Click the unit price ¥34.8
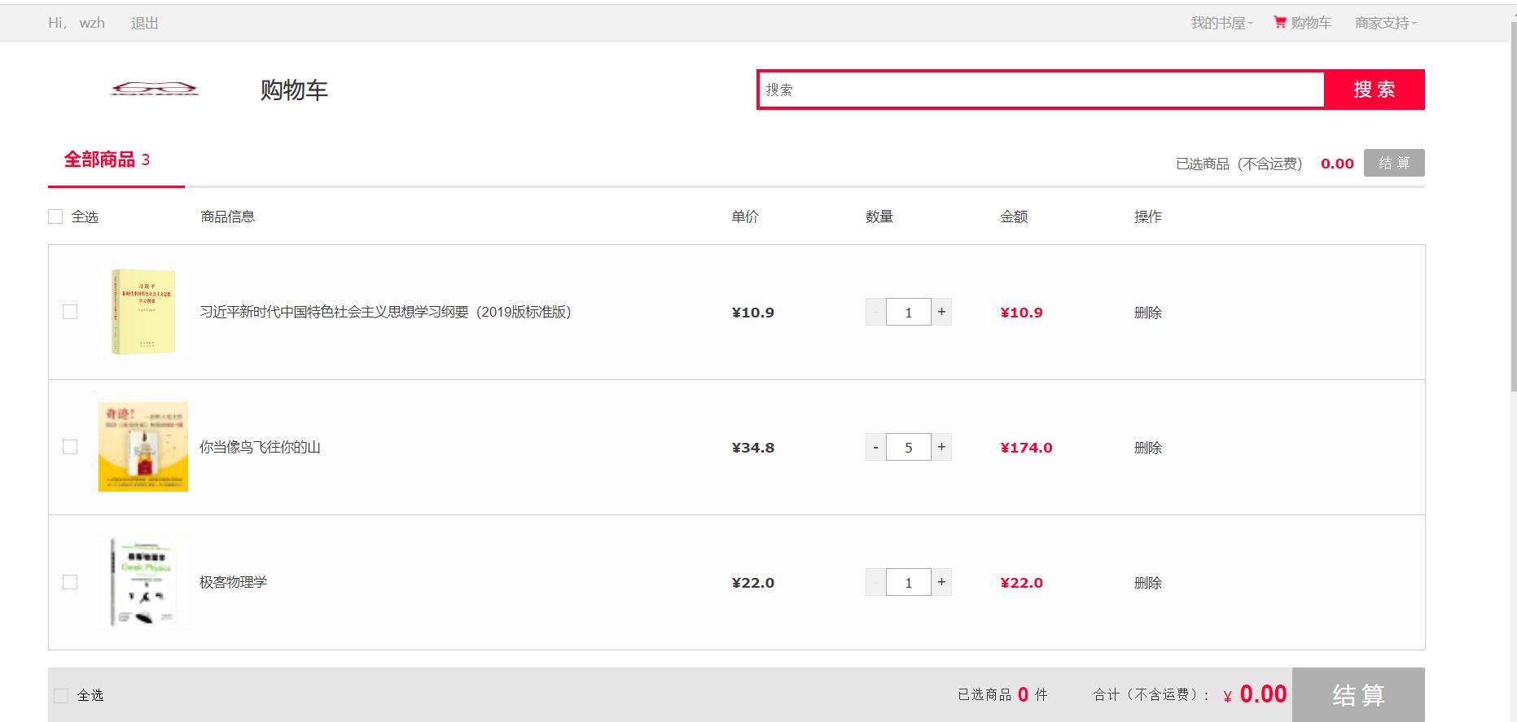The image size is (1517, 722). pos(753,448)
